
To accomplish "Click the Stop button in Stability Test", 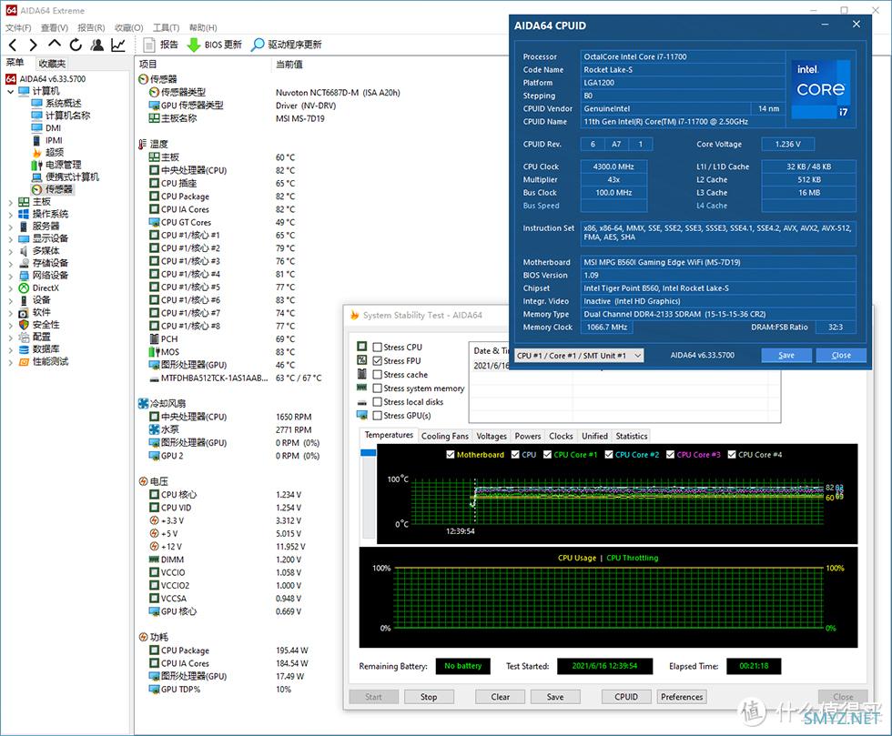I will click(x=429, y=697).
